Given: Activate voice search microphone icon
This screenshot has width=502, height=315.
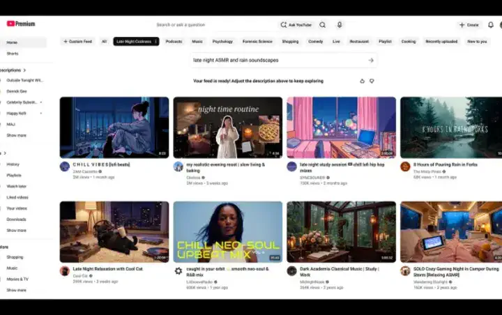Looking at the screenshot, I should (340, 24).
